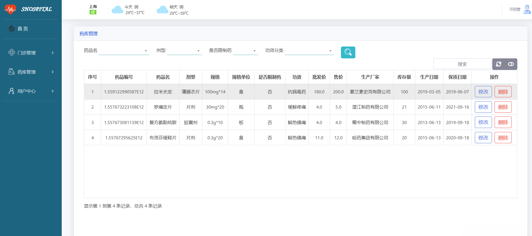Open the 药品名 dropdown
Screen dimensions: 532x236
[x=124, y=51]
